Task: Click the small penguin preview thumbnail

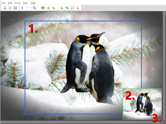Action: [142, 104]
